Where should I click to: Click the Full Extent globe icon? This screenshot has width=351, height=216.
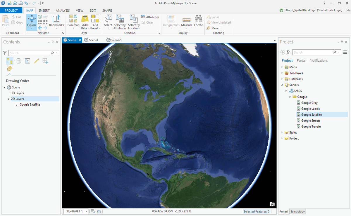click(40, 17)
